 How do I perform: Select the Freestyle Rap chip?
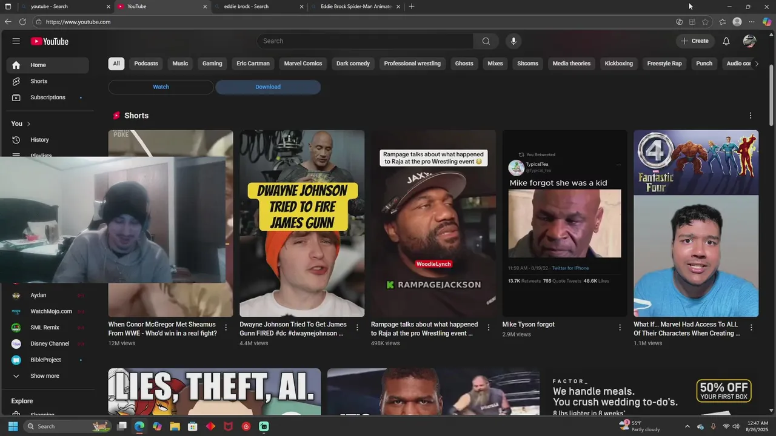(x=664, y=64)
